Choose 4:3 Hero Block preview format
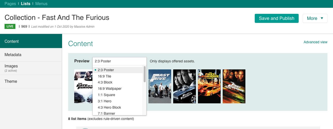Viewport: 333px width, 129px height. 118,107
